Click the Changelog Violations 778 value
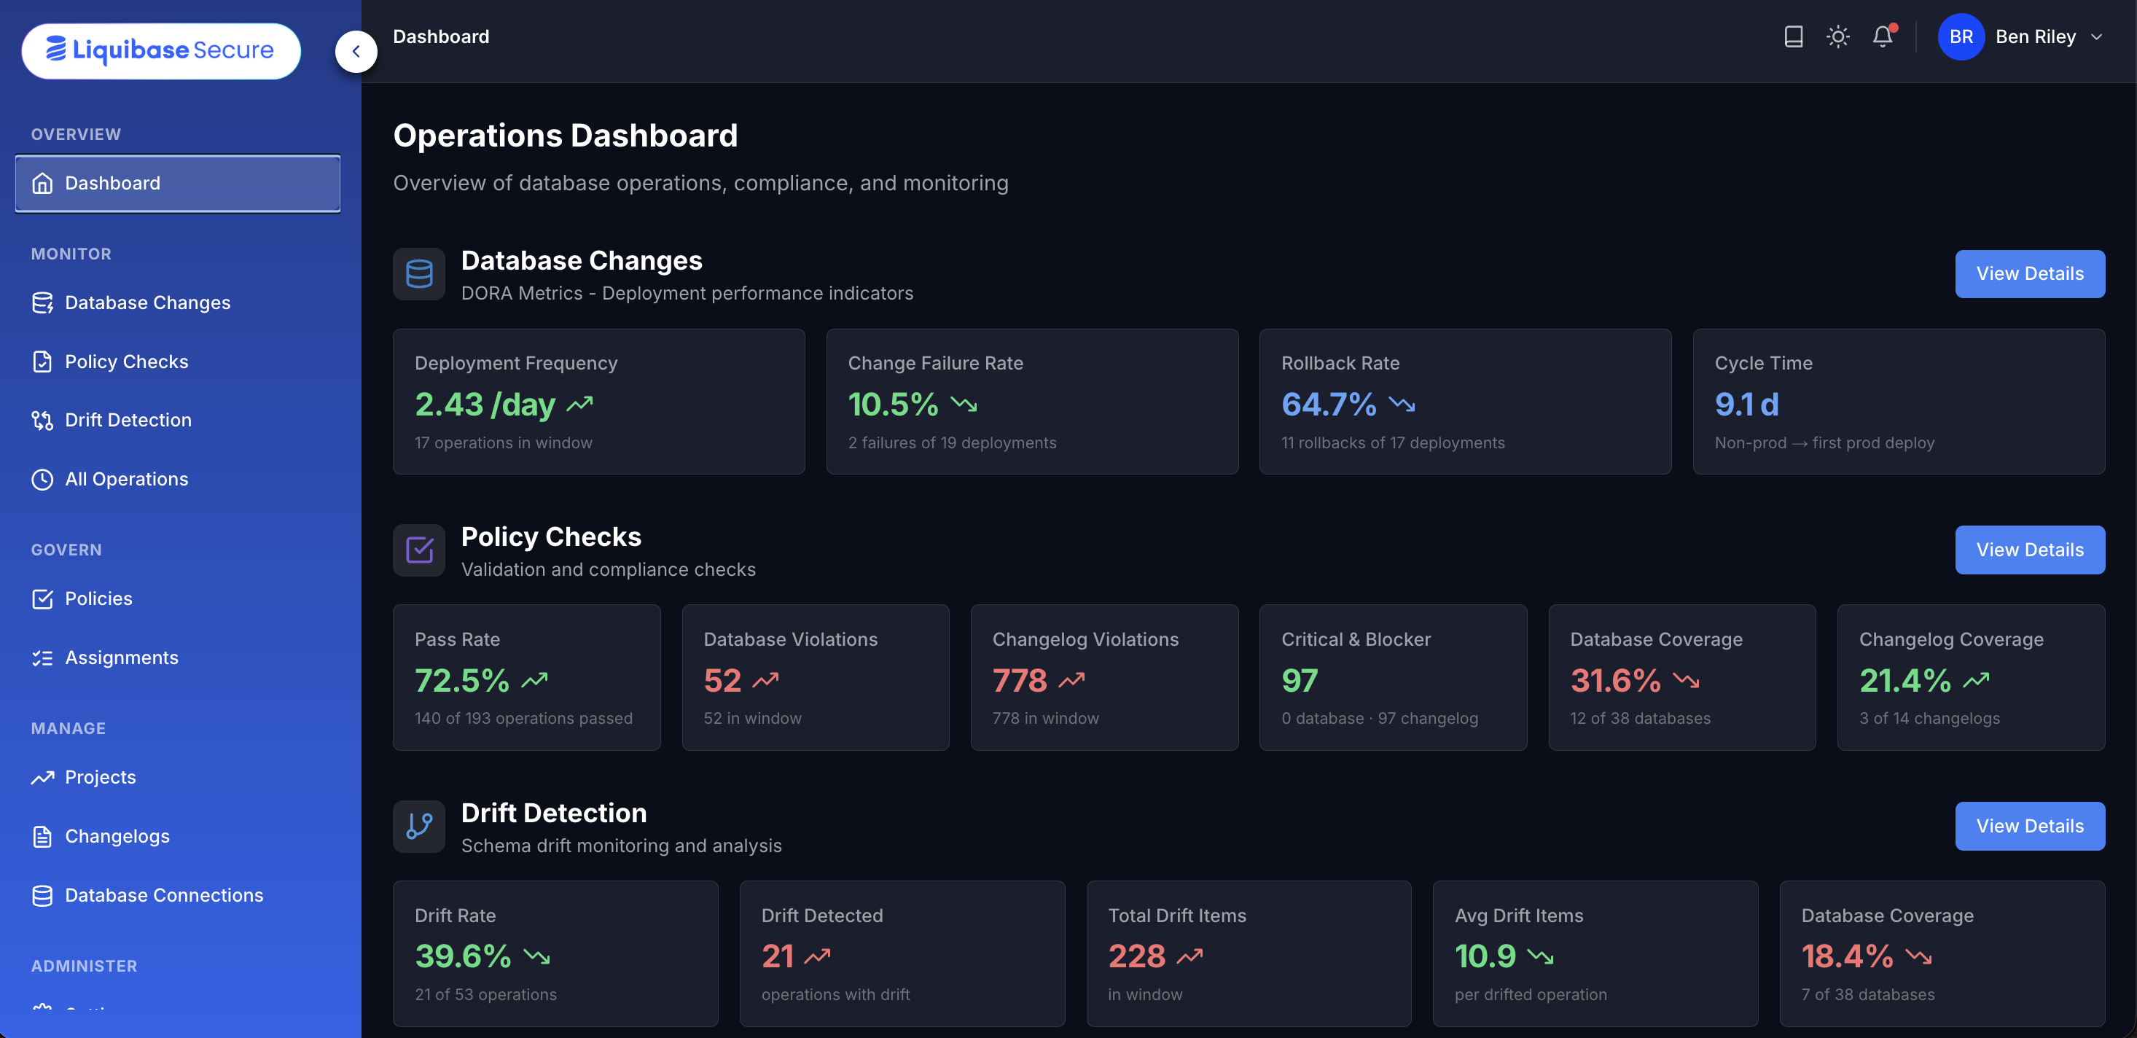The height and width of the screenshot is (1038, 2137). click(x=1020, y=682)
